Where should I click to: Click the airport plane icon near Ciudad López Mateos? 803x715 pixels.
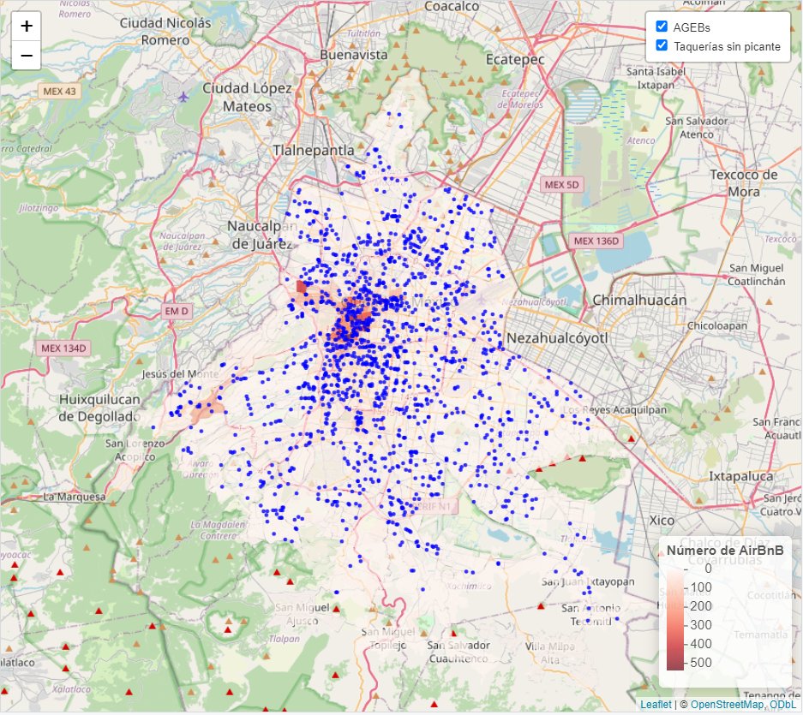(x=183, y=97)
